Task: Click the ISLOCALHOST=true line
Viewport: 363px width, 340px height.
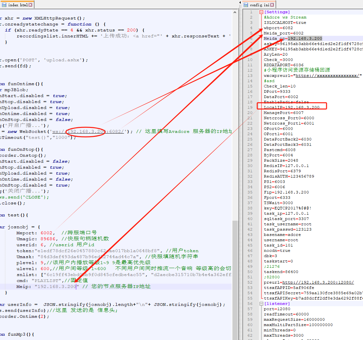Action: pyautogui.click(x=285, y=23)
